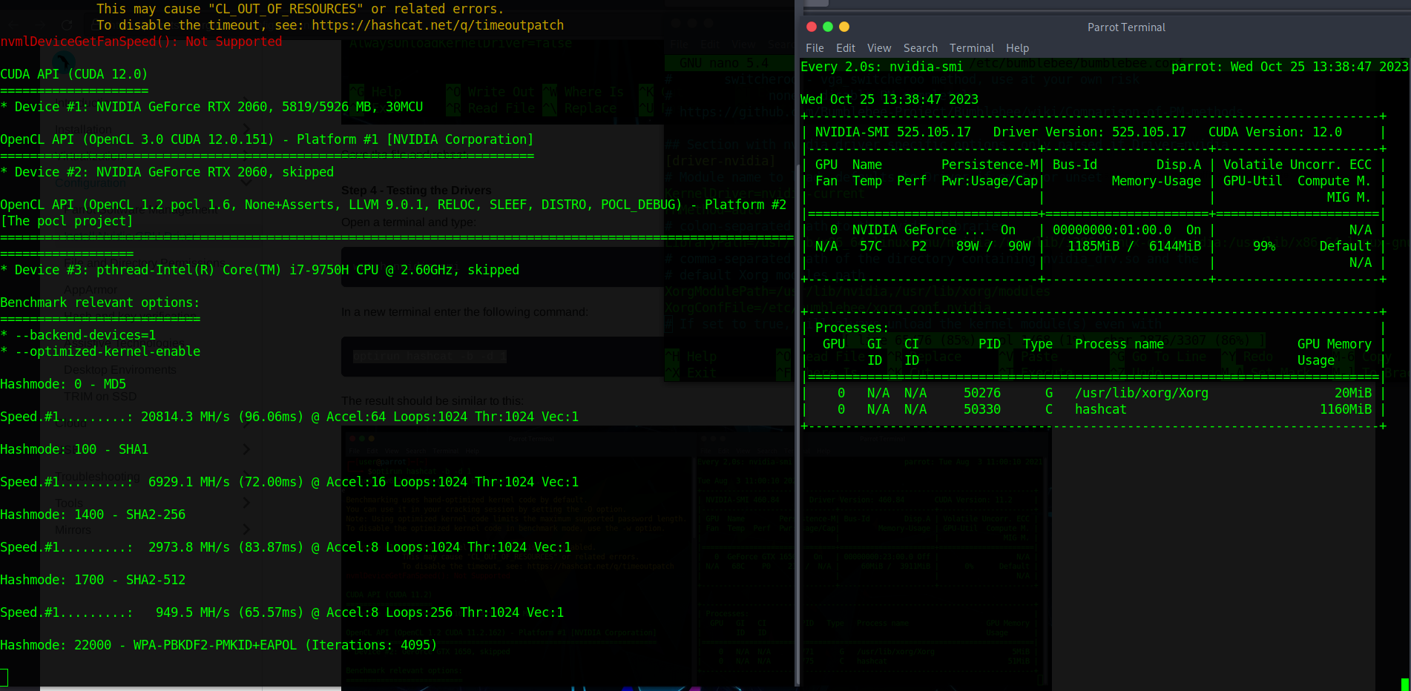This screenshot has width=1411, height=691.
Task: Click the 57C GPU temperature value
Action: click(x=871, y=246)
